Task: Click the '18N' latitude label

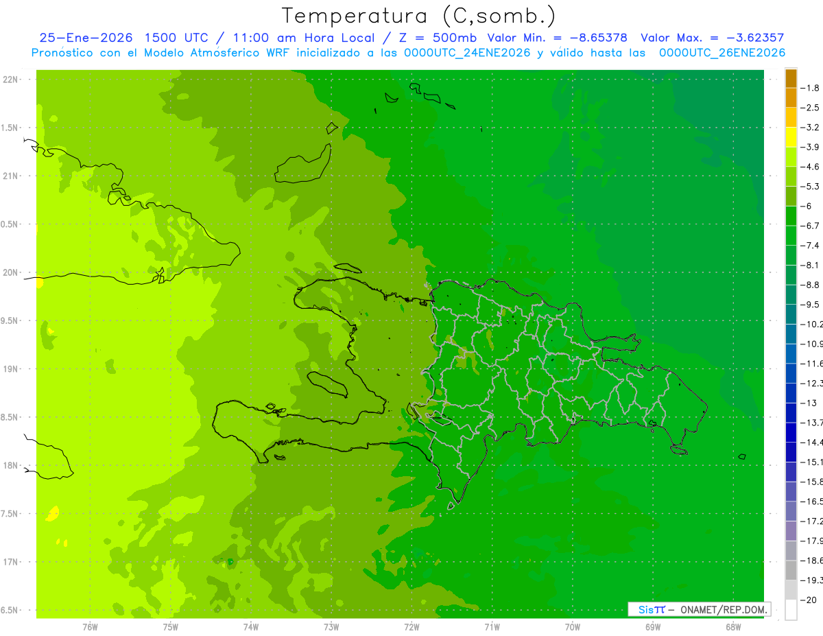Action: [x=10, y=466]
